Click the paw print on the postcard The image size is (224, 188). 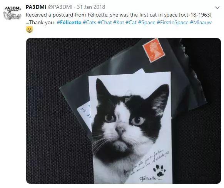(x=159, y=170)
